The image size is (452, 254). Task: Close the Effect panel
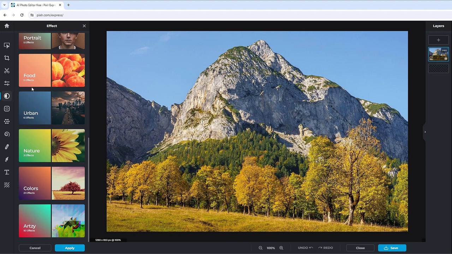pyautogui.click(x=84, y=26)
